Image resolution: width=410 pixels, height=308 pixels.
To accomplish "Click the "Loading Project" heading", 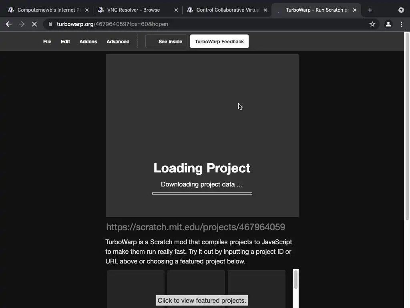I will point(202,168).
